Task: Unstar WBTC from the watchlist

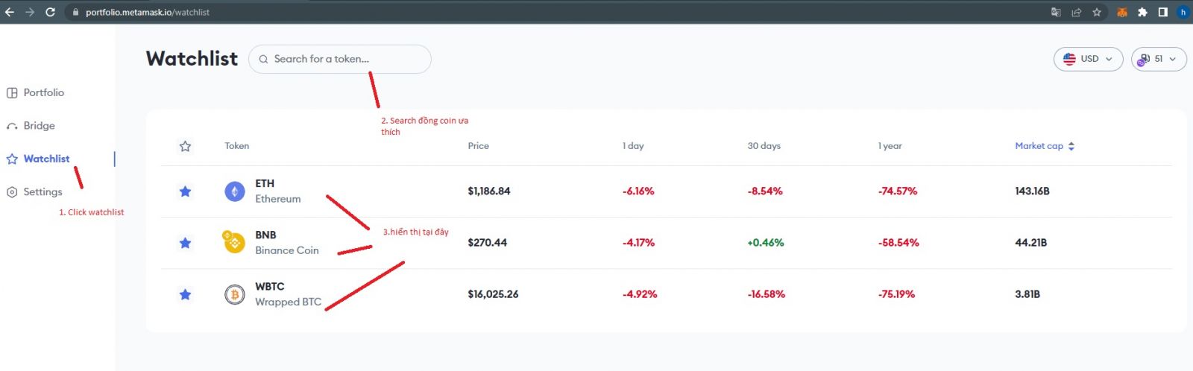Action: click(x=185, y=294)
